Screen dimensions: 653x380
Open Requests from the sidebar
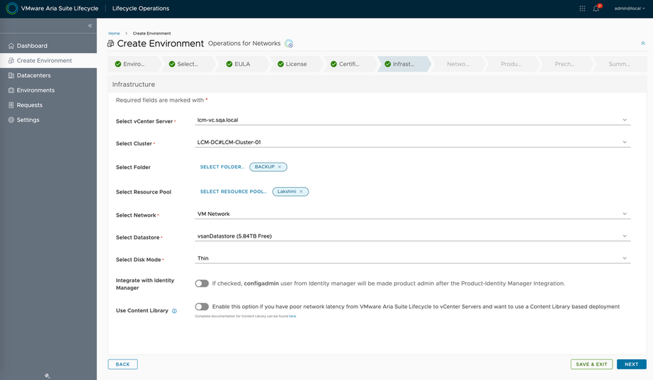pos(29,105)
